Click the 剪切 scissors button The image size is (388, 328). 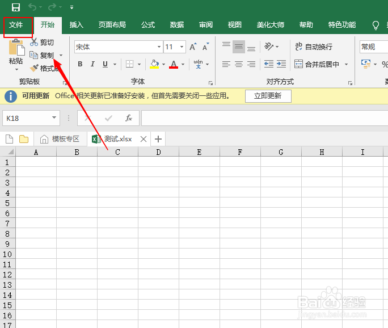coord(41,43)
